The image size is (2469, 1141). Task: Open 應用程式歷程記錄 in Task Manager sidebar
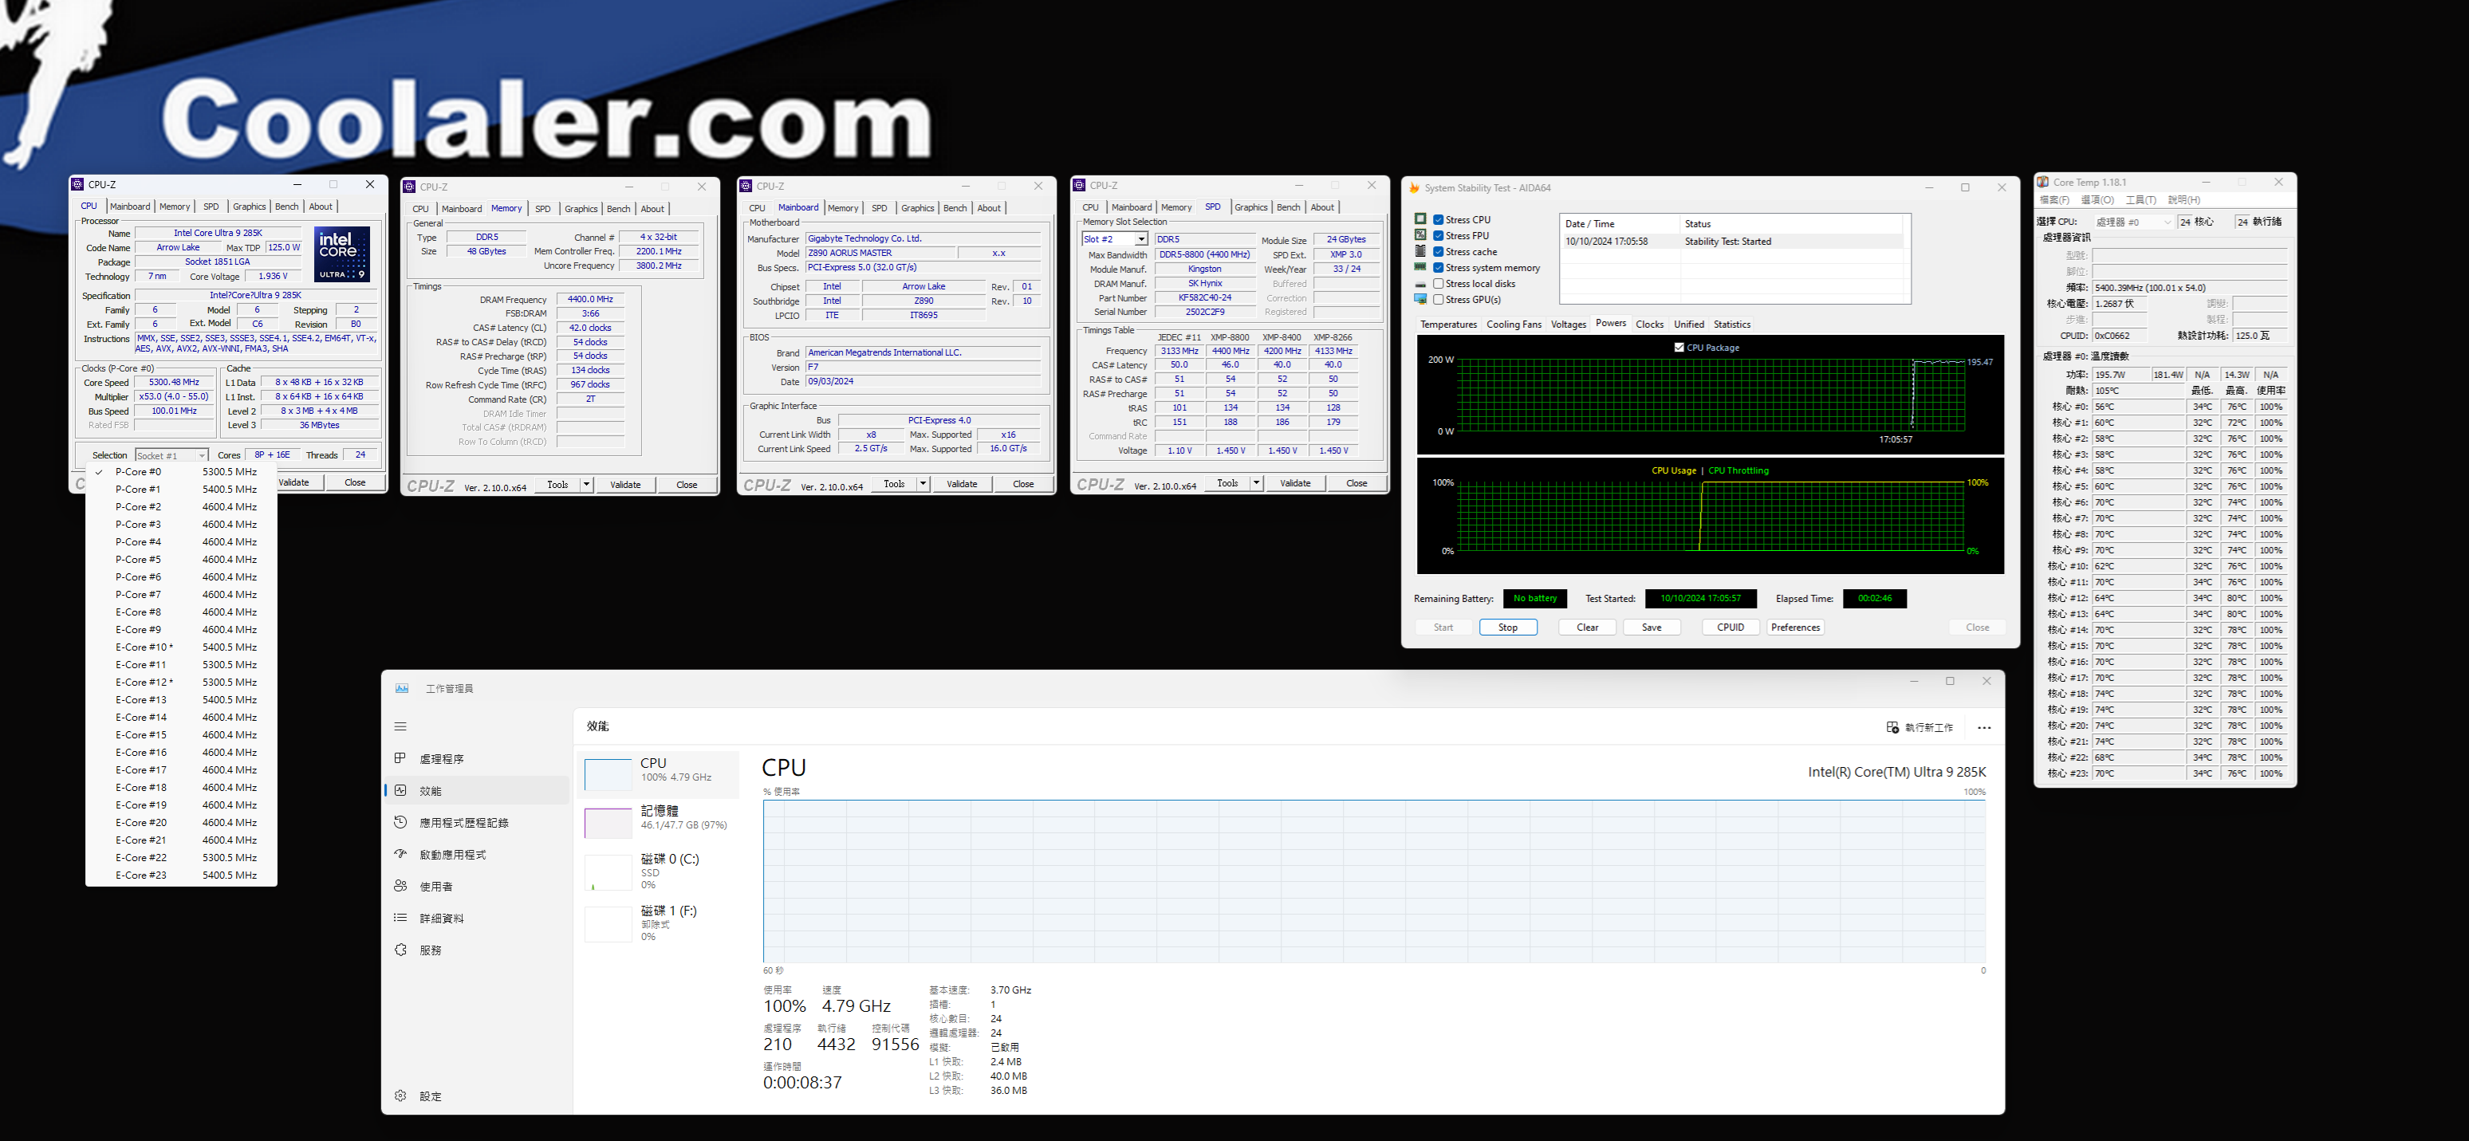point(476,822)
